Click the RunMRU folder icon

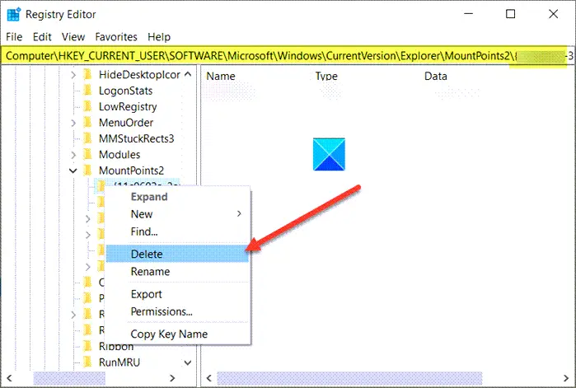pyautogui.click(x=88, y=362)
